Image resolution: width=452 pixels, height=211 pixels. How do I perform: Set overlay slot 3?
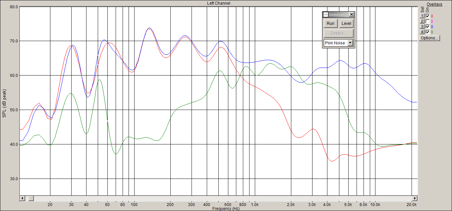click(422, 26)
